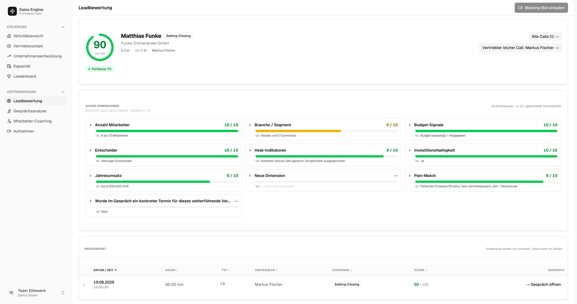
Task: Click the Aufnahmen camera icon
Action: pyautogui.click(x=9, y=131)
